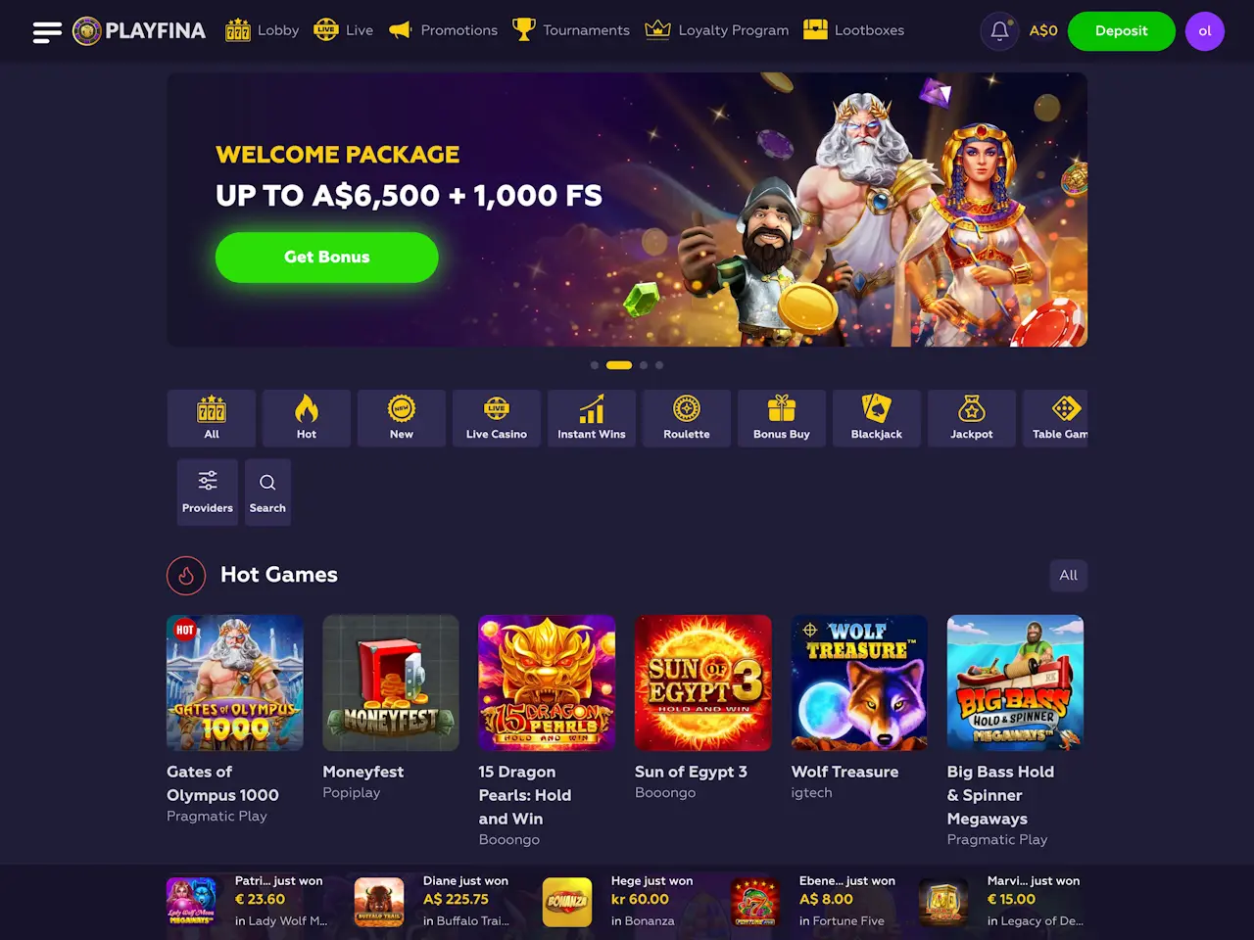Choose the Jackpot category icon
This screenshot has height=940, width=1254.
[972, 418]
